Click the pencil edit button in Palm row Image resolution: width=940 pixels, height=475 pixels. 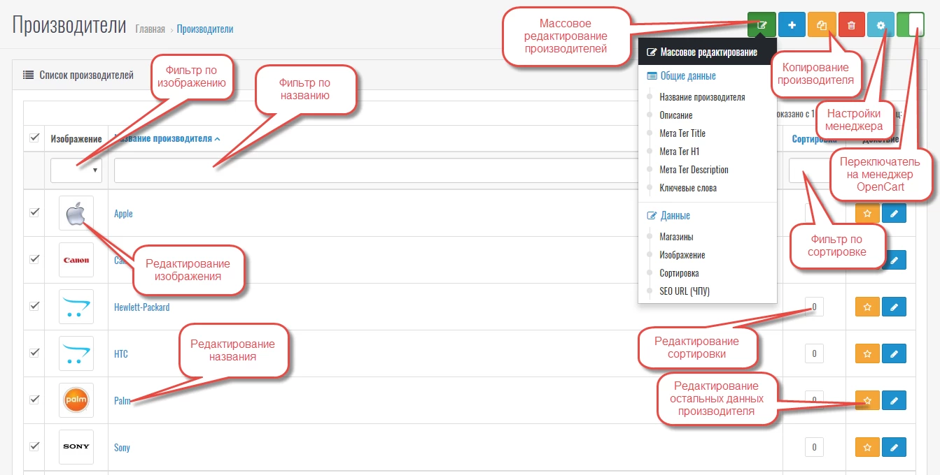click(x=894, y=400)
